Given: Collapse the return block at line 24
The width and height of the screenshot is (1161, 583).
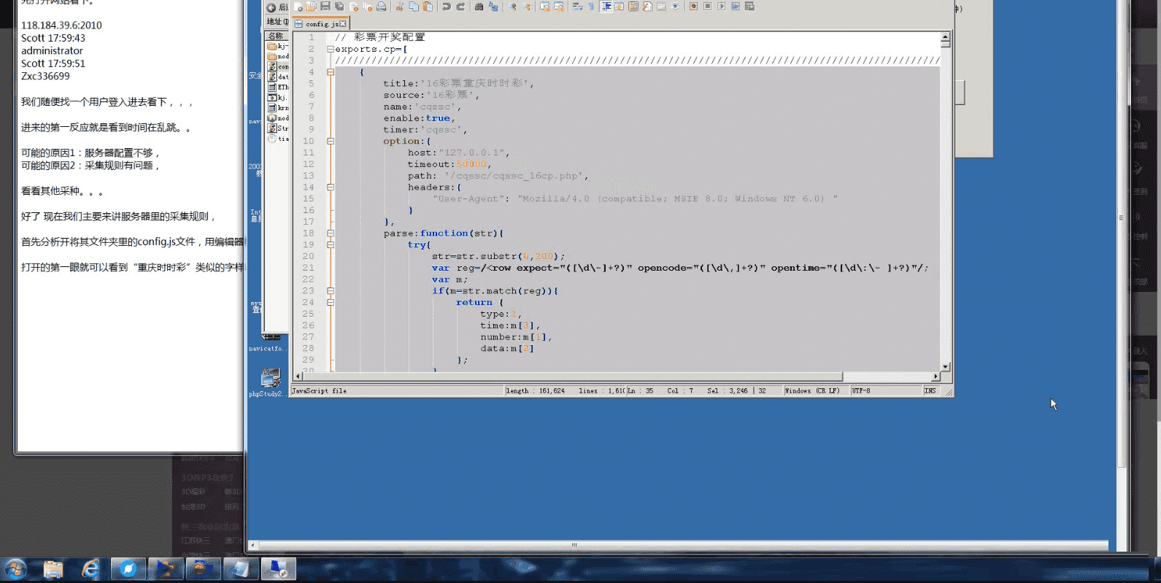Looking at the screenshot, I should tap(331, 303).
